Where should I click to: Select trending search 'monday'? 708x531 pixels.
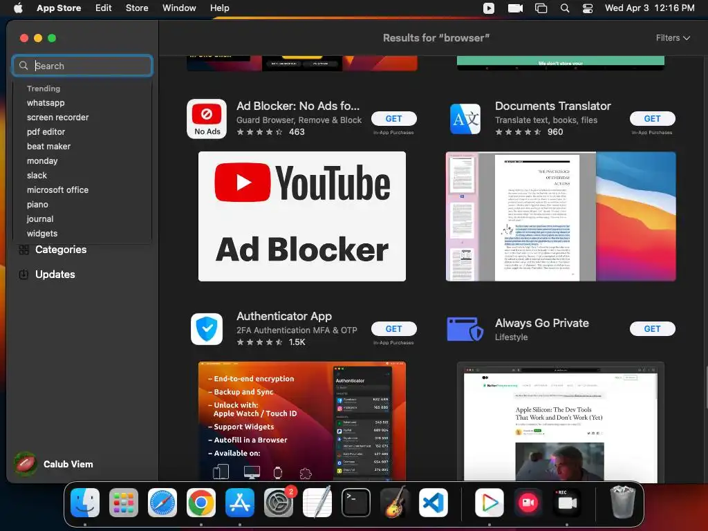(42, 160)
